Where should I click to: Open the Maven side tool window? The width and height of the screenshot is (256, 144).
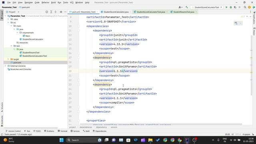coord(254,31)
